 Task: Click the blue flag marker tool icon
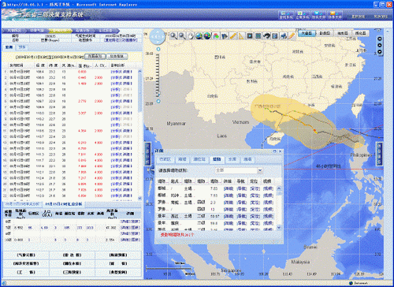pyautogui.click(x=225, y=35)
